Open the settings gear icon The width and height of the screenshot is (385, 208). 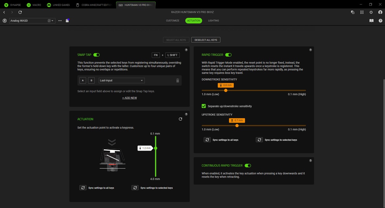pyautogui.click(x=371, y=12)
